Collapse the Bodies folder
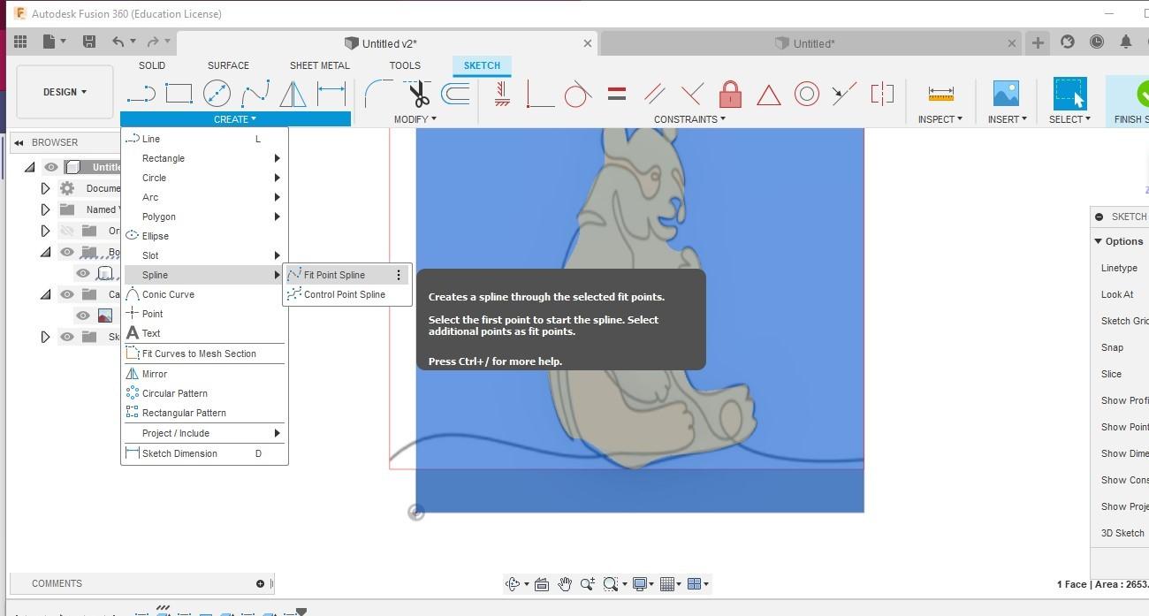 (46, 252)
